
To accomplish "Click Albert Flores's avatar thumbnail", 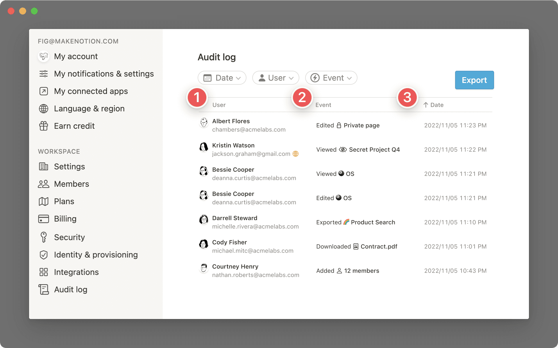I will pos(204,123).
